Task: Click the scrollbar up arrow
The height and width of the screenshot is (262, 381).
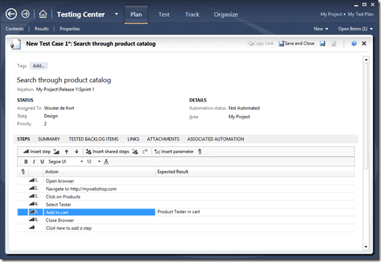Action: click(x=366, y=60)
